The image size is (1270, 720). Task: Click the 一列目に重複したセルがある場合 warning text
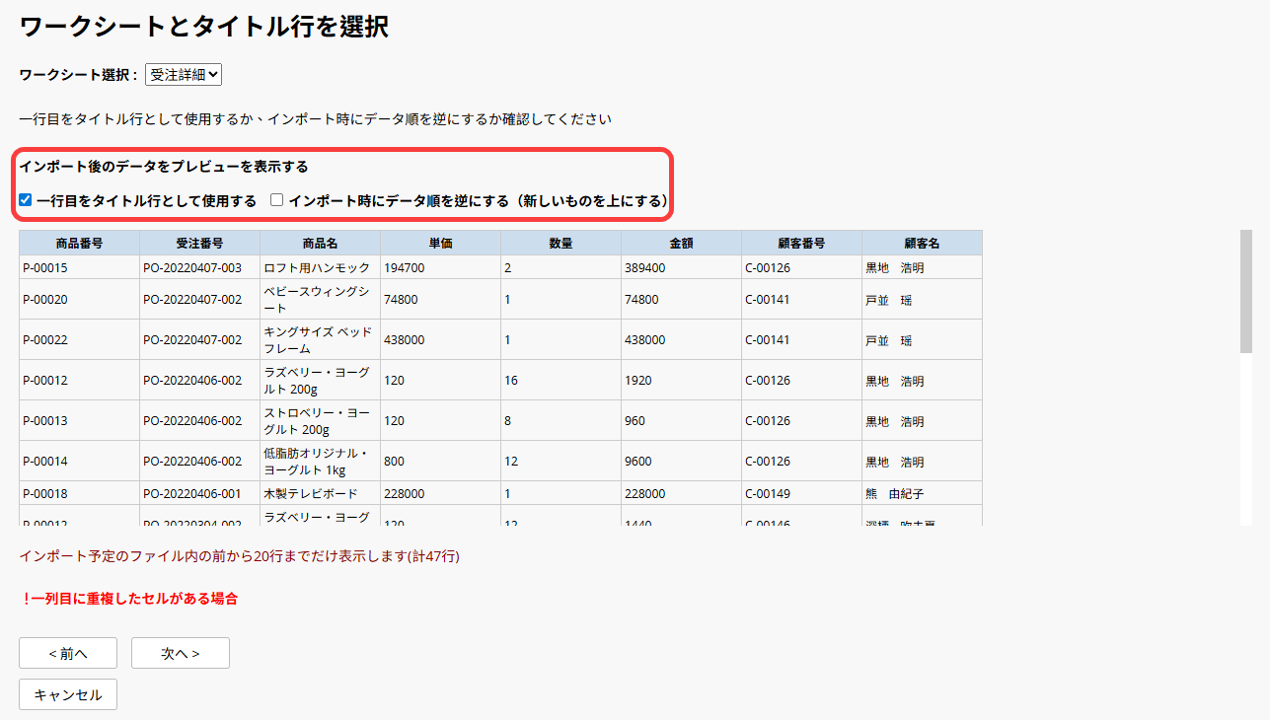[x=128, y=598]
